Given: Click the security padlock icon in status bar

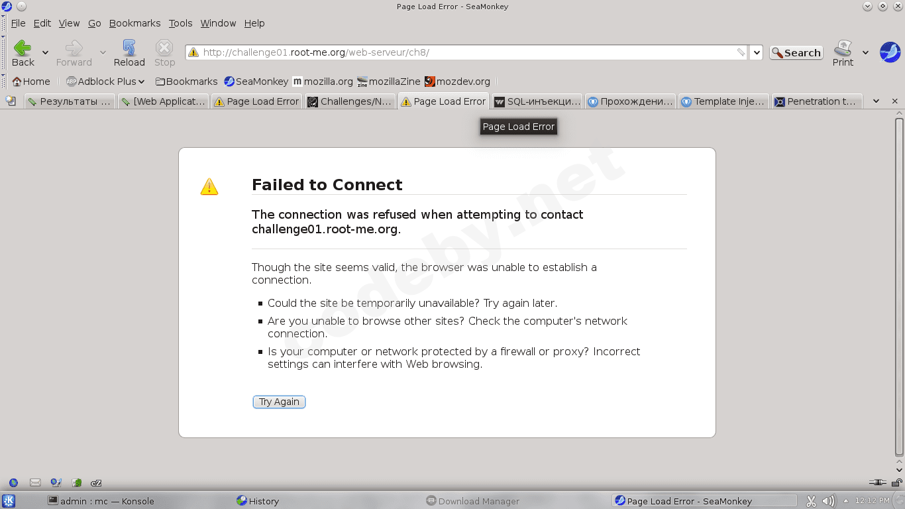Looking at the screenshot, I should 896,483.
